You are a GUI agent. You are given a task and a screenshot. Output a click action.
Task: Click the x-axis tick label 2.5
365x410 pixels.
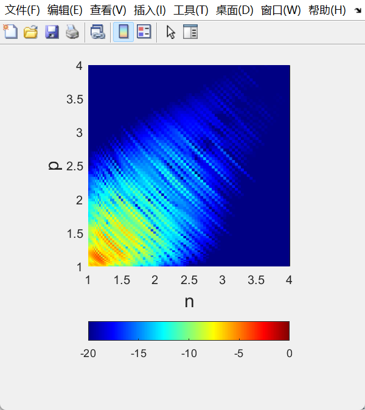click(189, 280)
